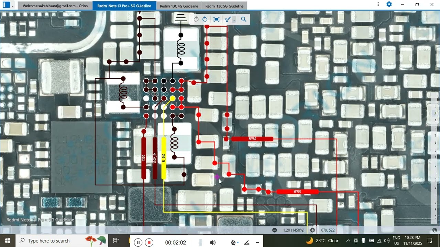Image resolution: width=440 pixels, height=247 pixels.
Task: Open the Windows Start menu
Action: tap(8, 240)
